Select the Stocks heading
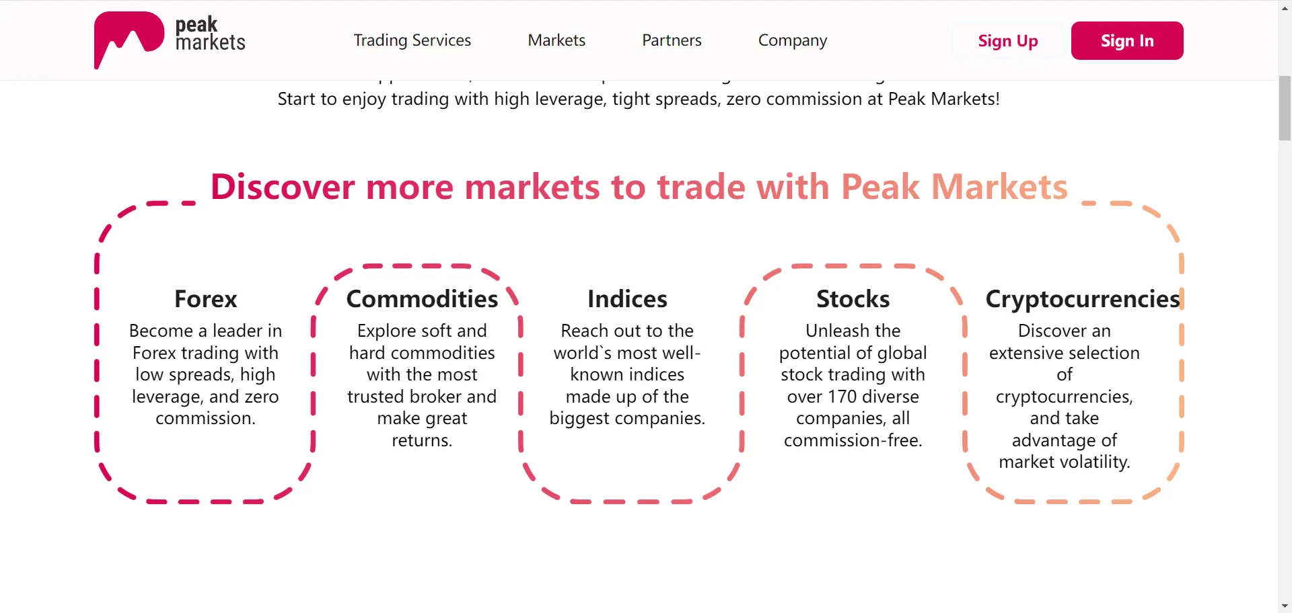This screenshot has height=613, width=1292. click(853, 299)
